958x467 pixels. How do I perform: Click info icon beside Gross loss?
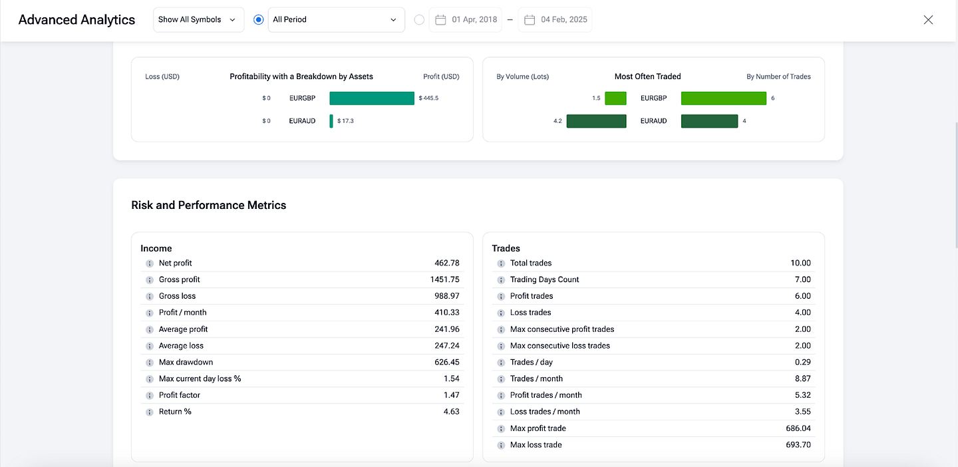click(150, 296)
